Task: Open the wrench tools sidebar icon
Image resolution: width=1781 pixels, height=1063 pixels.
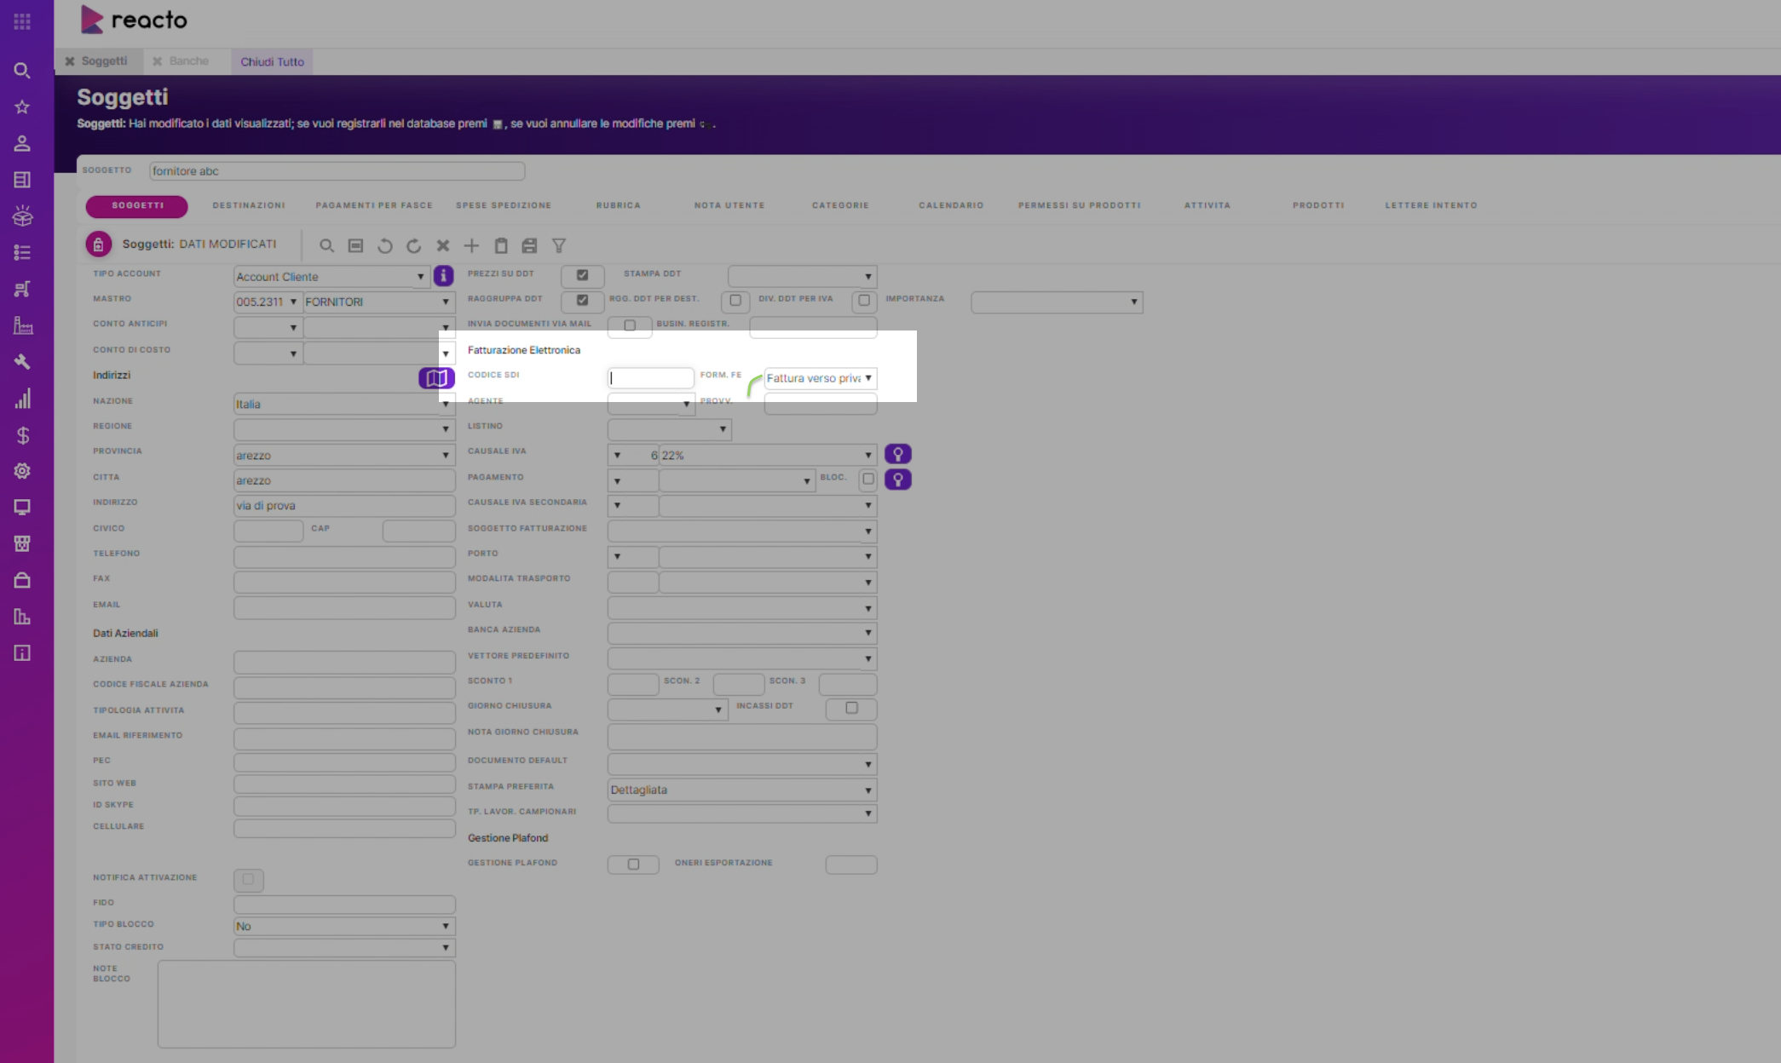Action: point(22,362)
